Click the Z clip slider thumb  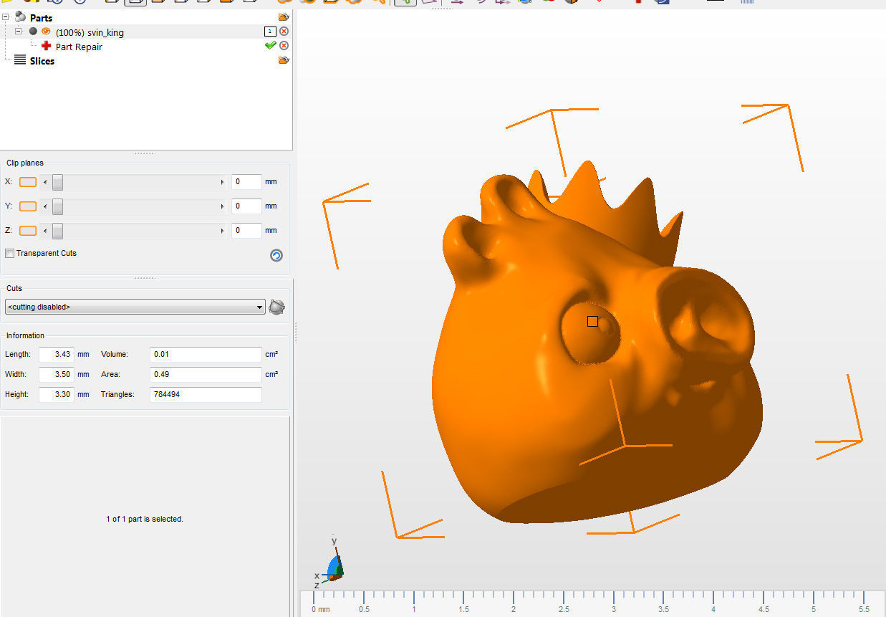(x=57, y=231)
